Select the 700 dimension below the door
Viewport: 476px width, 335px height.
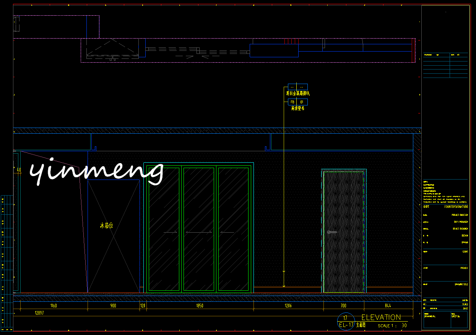(343, 306)
